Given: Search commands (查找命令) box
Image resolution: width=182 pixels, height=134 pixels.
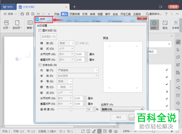Looking at the screenshot, I should point(154,14).
